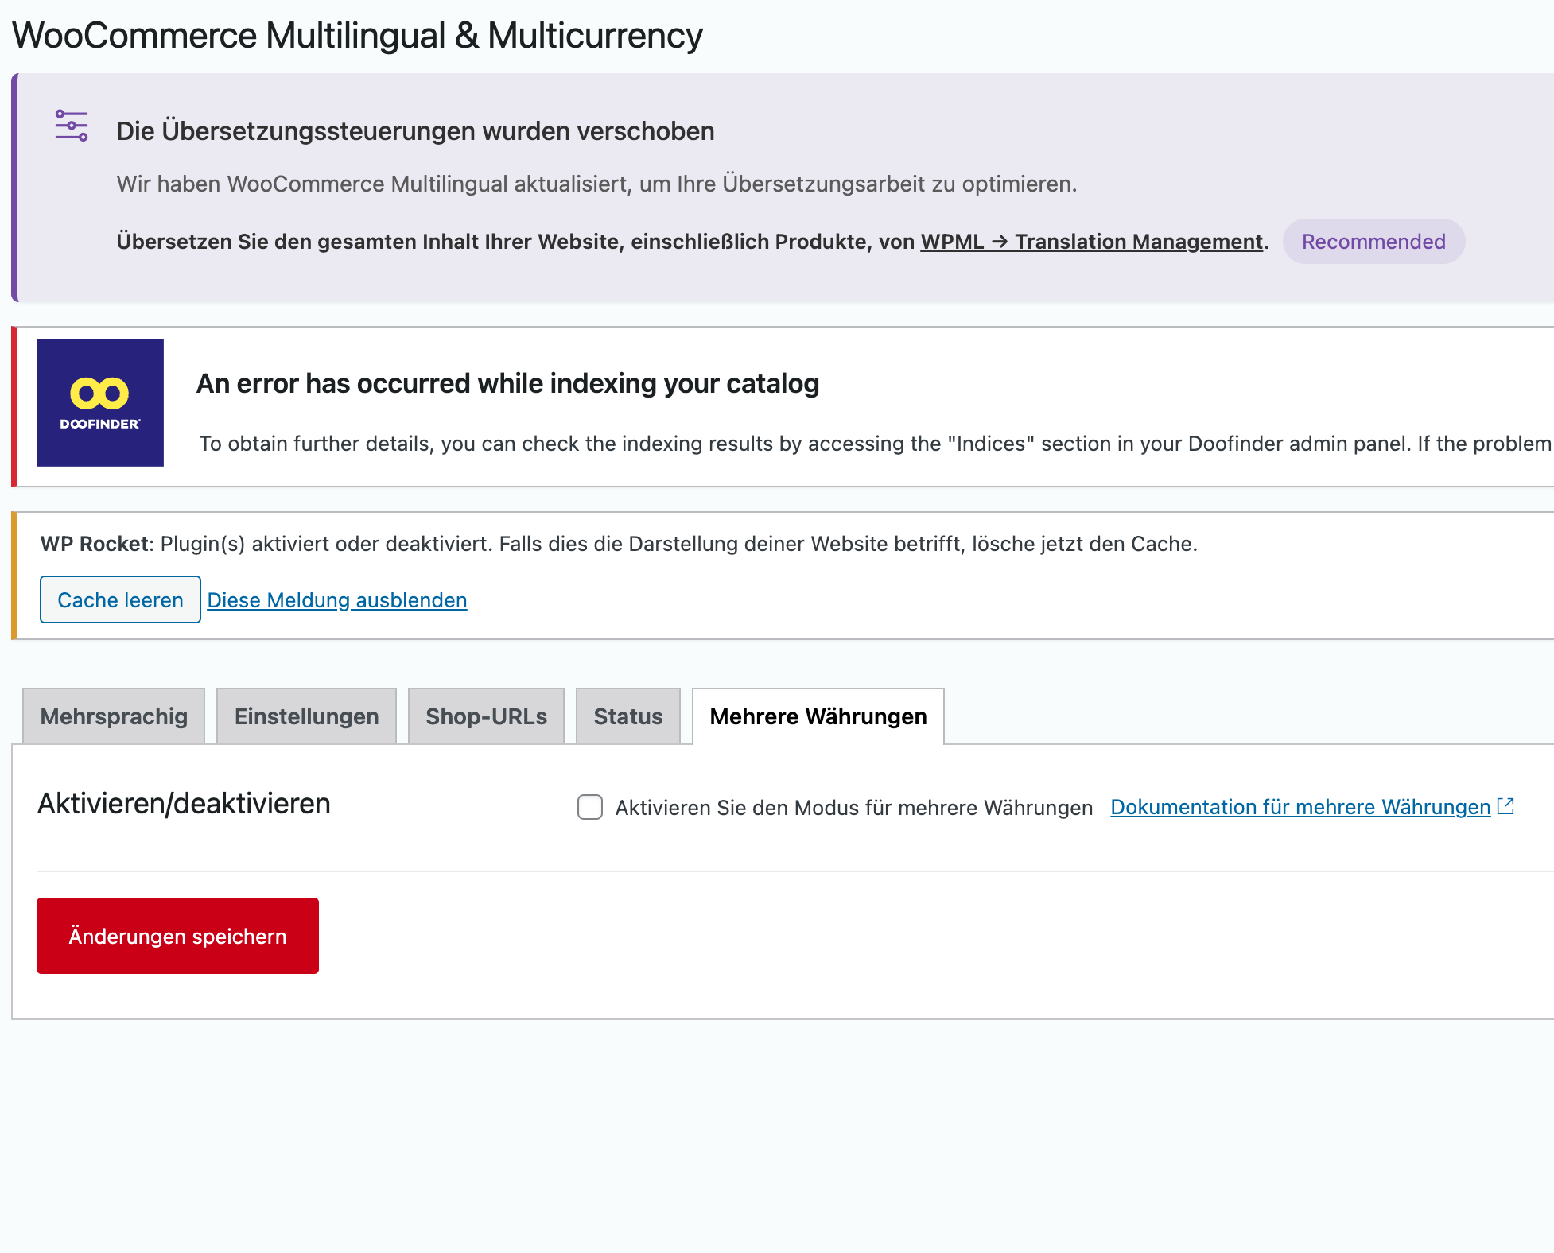
Task: Click the translation controls sliders icon
Action: pos(72,126)
